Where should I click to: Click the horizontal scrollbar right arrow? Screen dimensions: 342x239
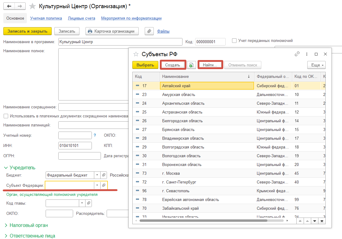[287, 221]
